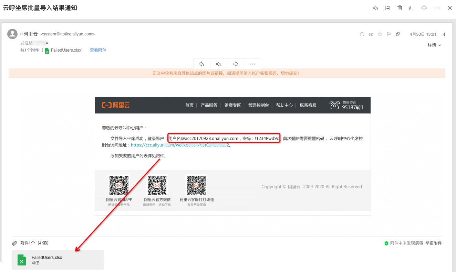Click the forward arrow in floating action bar

click(235, 64)
